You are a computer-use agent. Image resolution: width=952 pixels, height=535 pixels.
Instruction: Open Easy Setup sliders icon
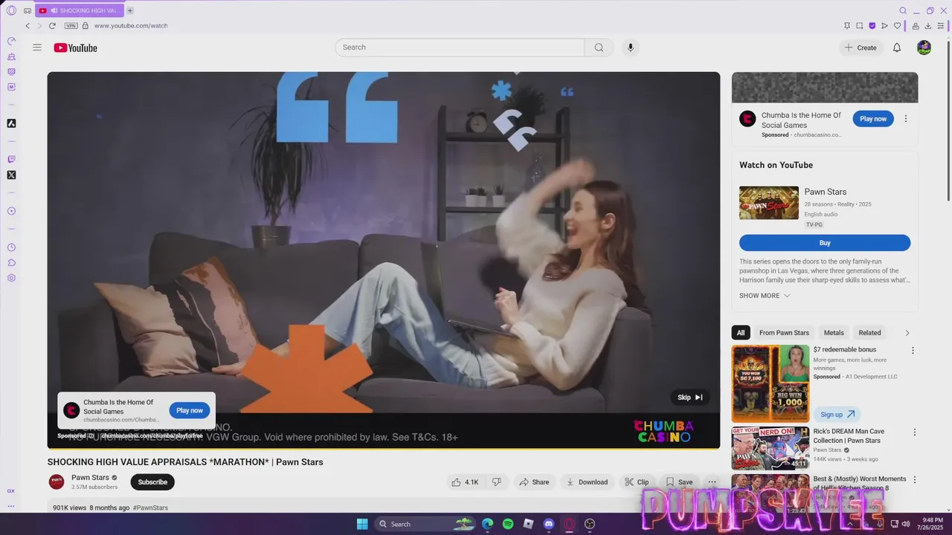pos(941,25)
